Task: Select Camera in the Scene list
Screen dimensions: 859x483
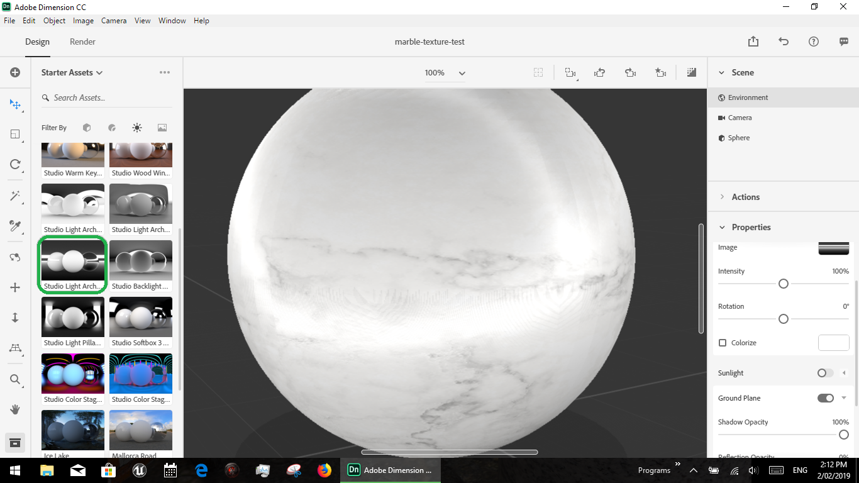Action: (x=783, y=118)
